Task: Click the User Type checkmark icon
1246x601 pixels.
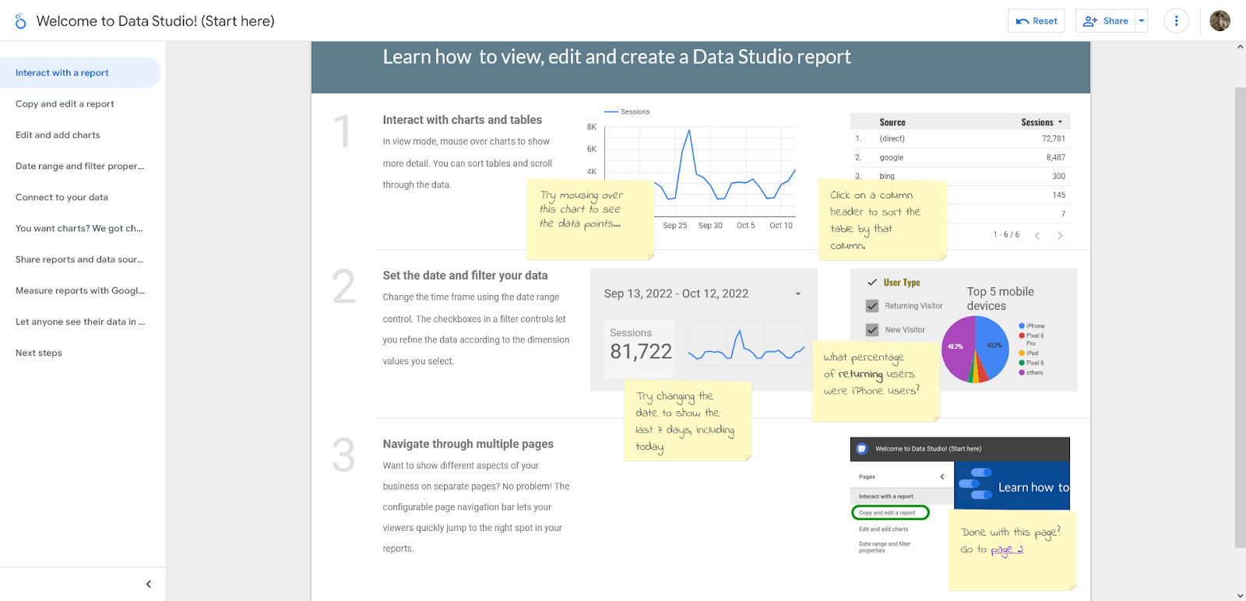Action: pyautogui.click(x=872, y=283)
